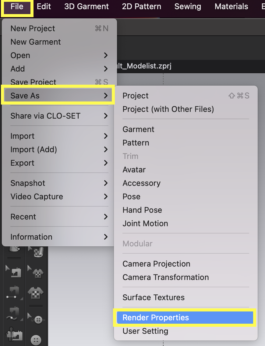Viewport: 265px width, 346px height.
Task: Click the checkered shirt texture tool icon
Action: coord(36,293)
